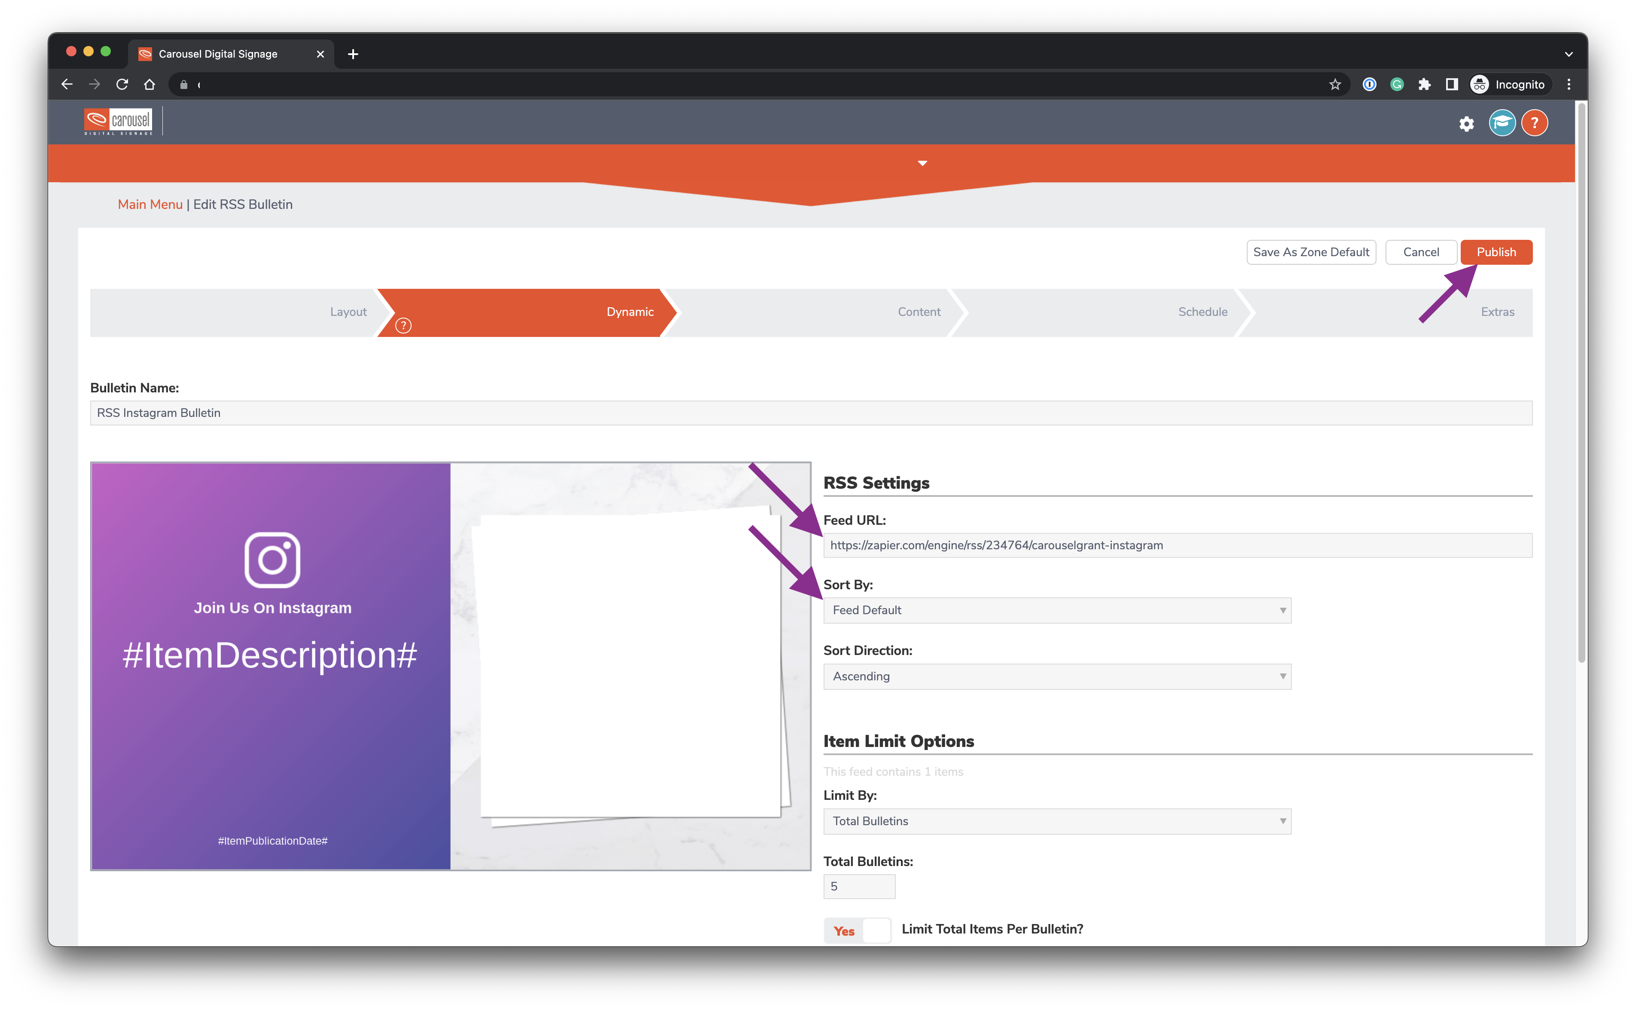Click the browser home icon
The height and width of the screenshot is (1010, 1636).
click(150, 84)
